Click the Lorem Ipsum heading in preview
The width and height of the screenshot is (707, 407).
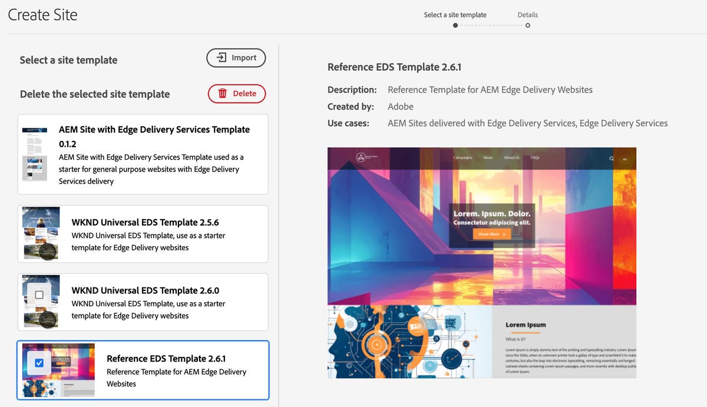point(526,325)
